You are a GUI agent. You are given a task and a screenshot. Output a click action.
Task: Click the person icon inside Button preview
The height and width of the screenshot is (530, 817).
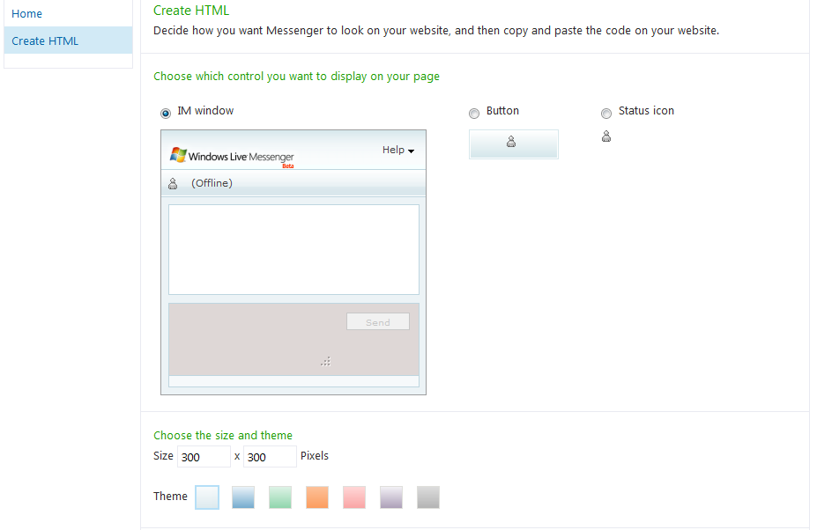pyautogui.click(x=512, y=144)
